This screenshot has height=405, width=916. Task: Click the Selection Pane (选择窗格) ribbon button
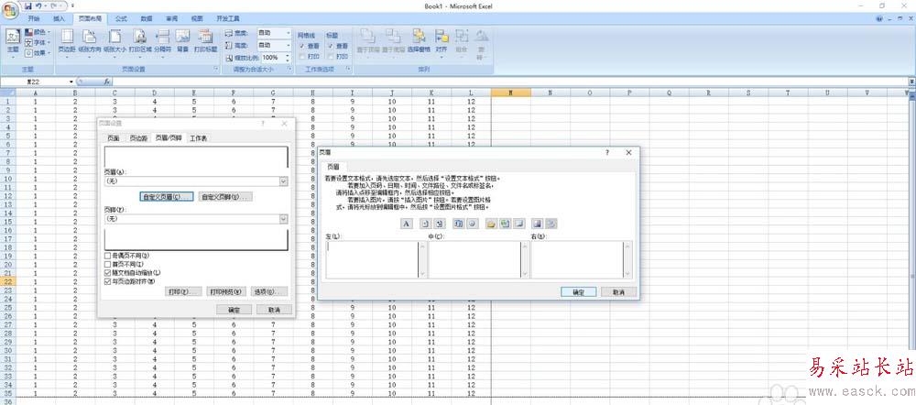419,41
